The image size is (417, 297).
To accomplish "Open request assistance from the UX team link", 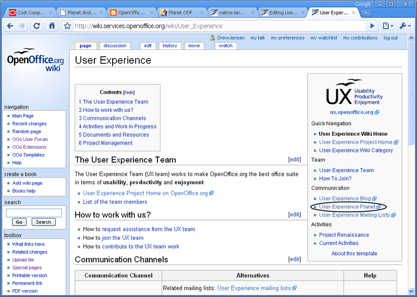I will point(149,229).
